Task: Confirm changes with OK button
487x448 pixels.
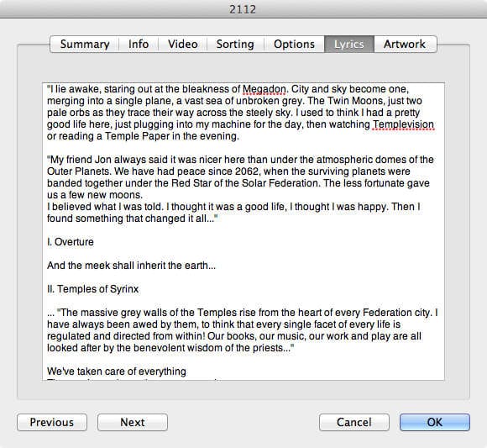Action: click(434, 422)
